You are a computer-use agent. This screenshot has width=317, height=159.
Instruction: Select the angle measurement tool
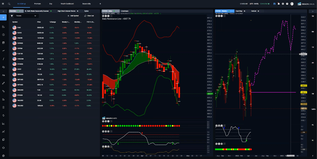[x=3, y=99]
